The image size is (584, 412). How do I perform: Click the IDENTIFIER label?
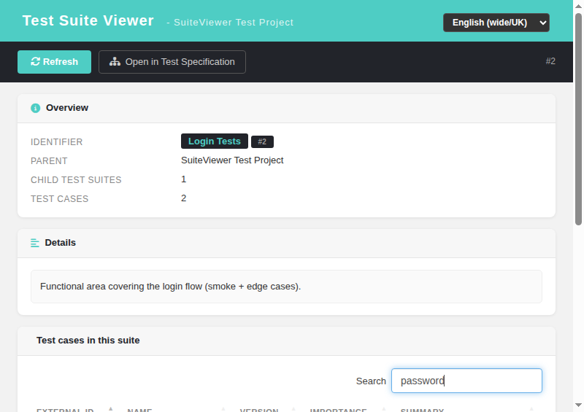coord(57,141)
